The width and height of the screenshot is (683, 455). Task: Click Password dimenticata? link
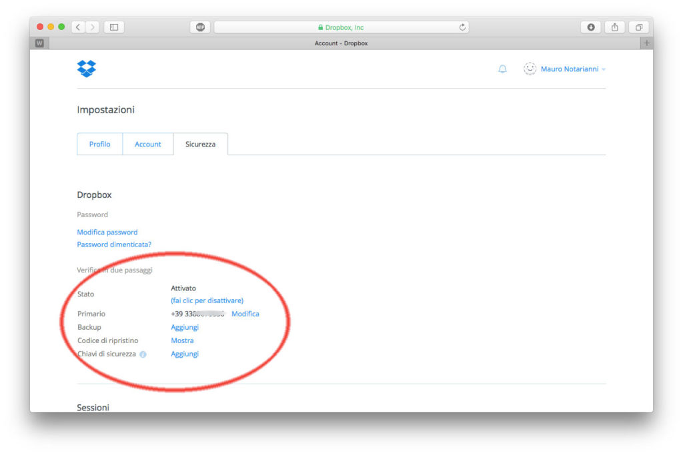[113, 244]
